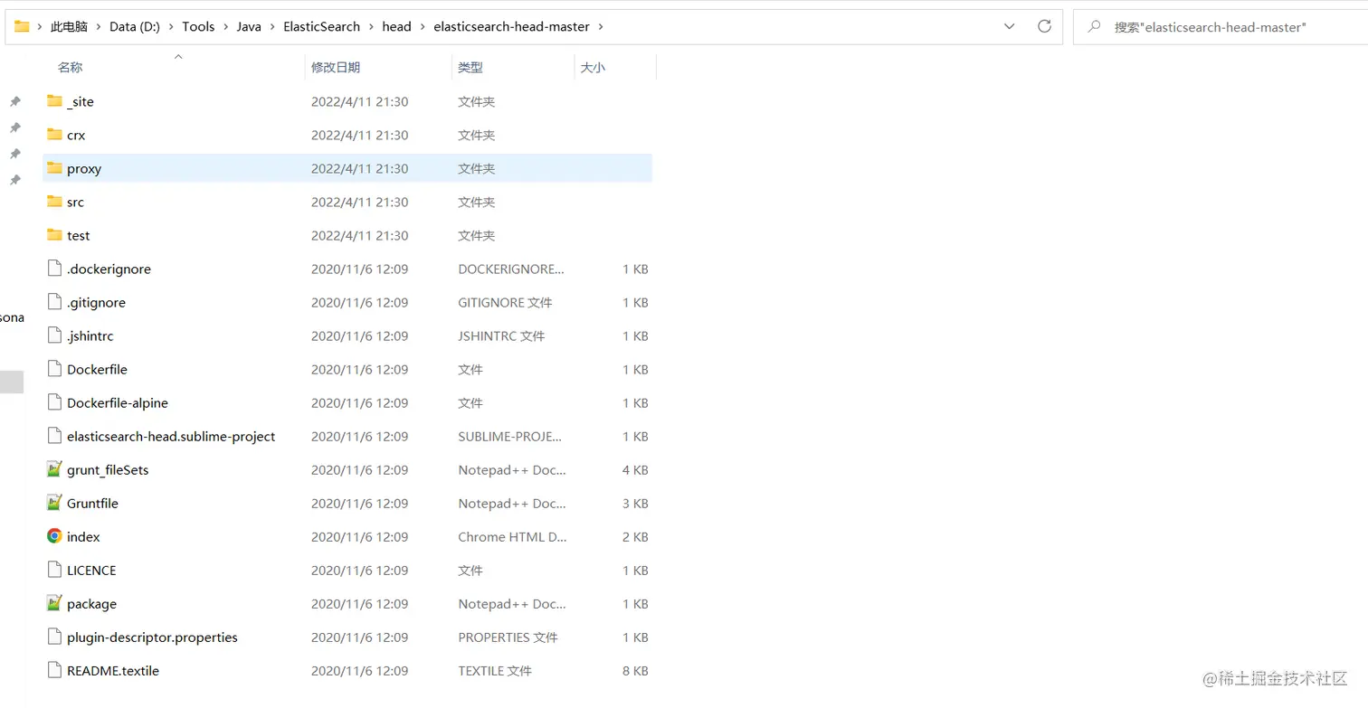This screenshot has width=1368, height=708.
Task: Click the .gitignore file icon
Action: [54, 302]
